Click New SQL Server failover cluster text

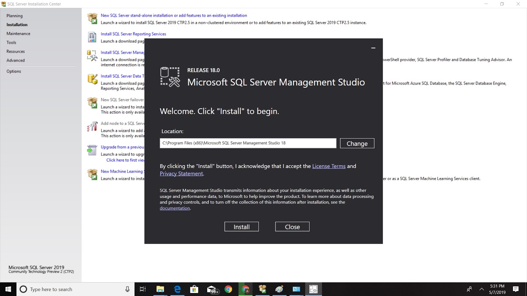coord(122,100)
